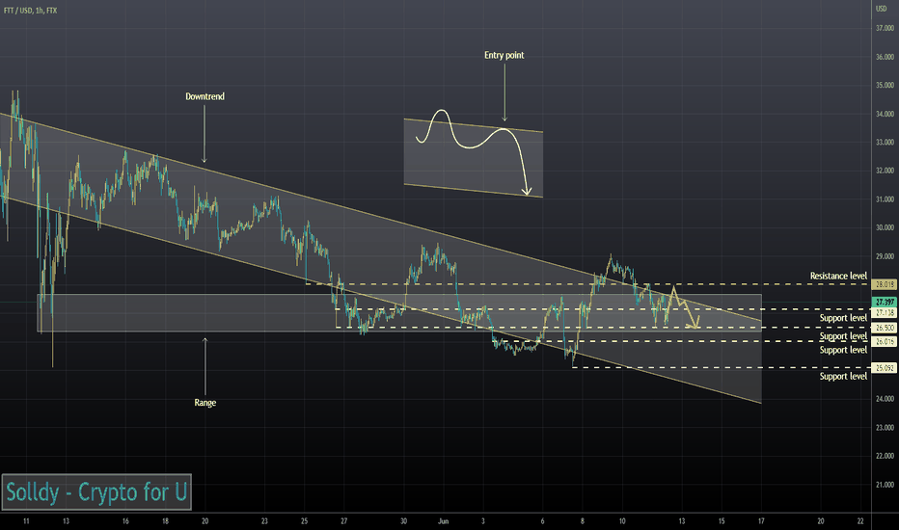
Task: Click the FTT / USD, 1h, FTX chart title
Action: click(x=31, y=11)
